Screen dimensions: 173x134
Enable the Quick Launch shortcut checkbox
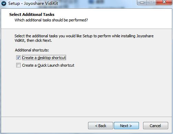pyautogui.click(x=18, y=65)
